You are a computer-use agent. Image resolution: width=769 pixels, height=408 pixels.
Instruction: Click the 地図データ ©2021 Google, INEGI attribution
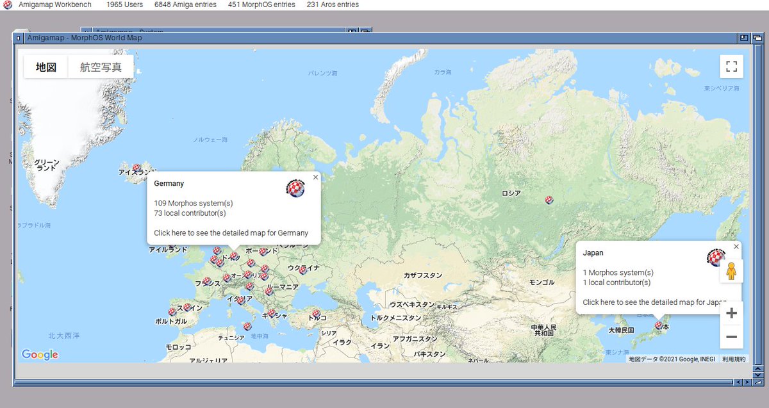coord(672,359)
